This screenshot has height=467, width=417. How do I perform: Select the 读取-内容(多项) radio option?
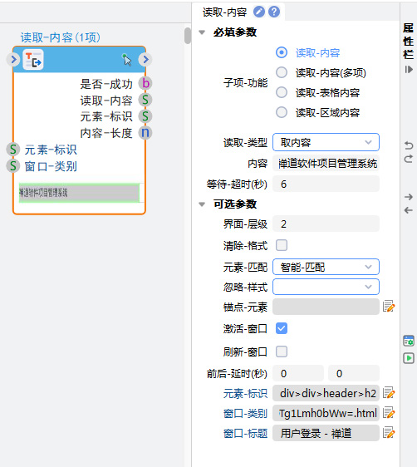coord(282,72)
